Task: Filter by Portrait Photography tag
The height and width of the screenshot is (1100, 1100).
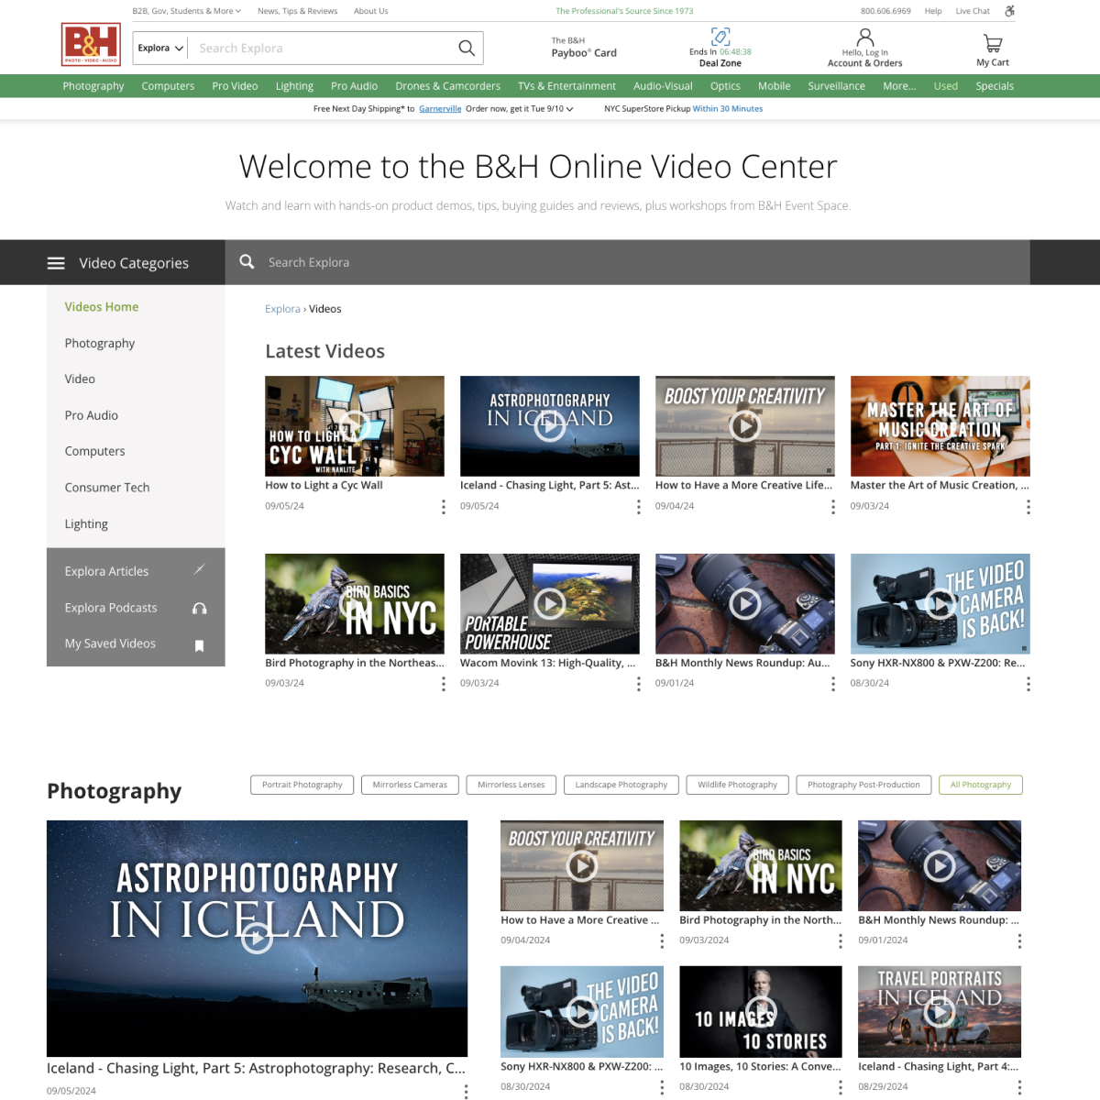Action: click(302, 785)
